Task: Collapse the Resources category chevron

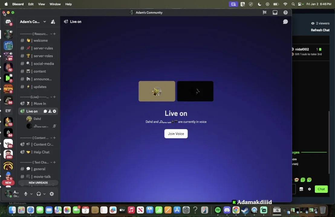Action: click(51, 34)
